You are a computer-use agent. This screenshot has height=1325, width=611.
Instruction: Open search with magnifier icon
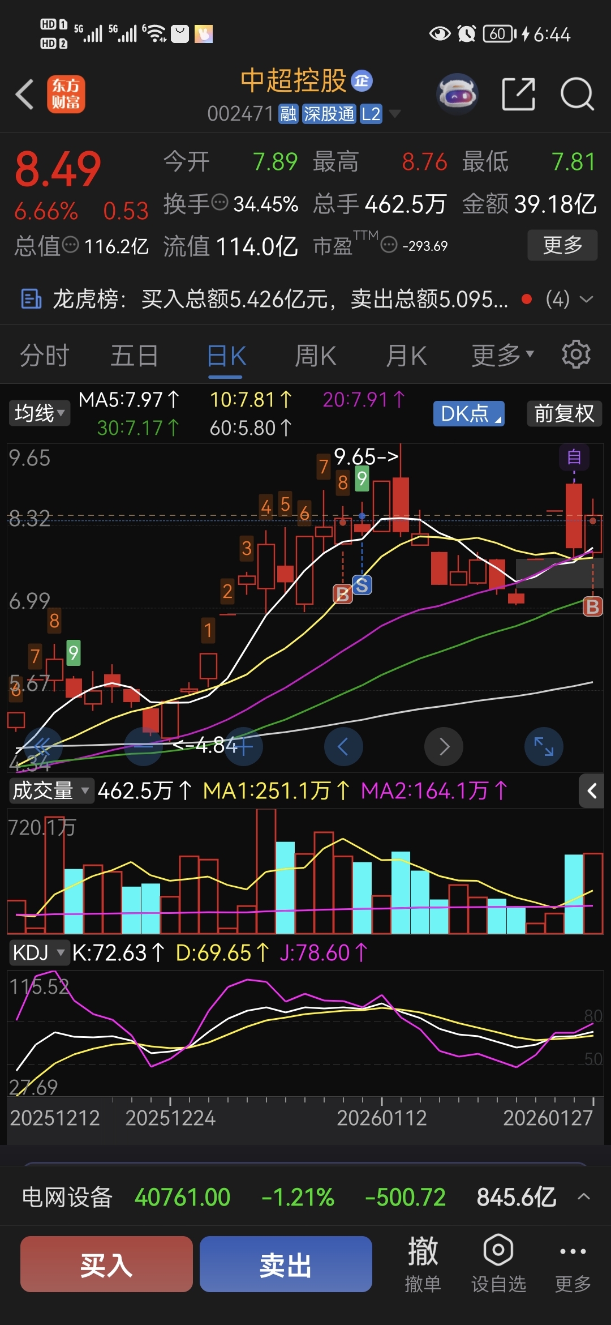pyautogui.click(x=577, y=94)
